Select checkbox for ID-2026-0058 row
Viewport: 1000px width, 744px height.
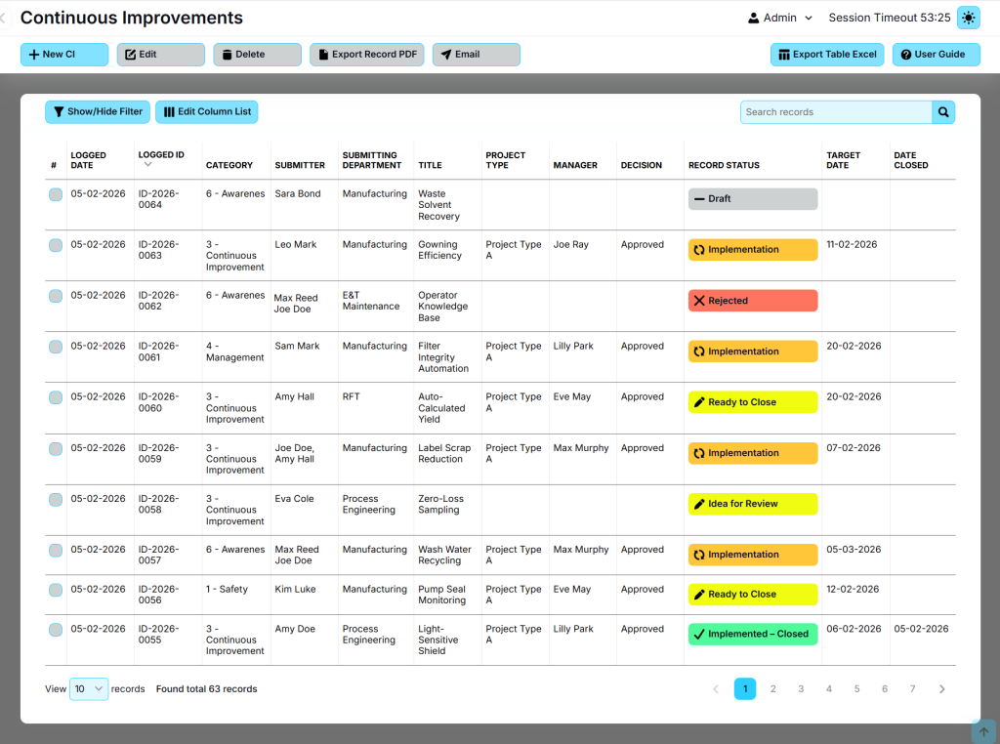coord(56,500)
